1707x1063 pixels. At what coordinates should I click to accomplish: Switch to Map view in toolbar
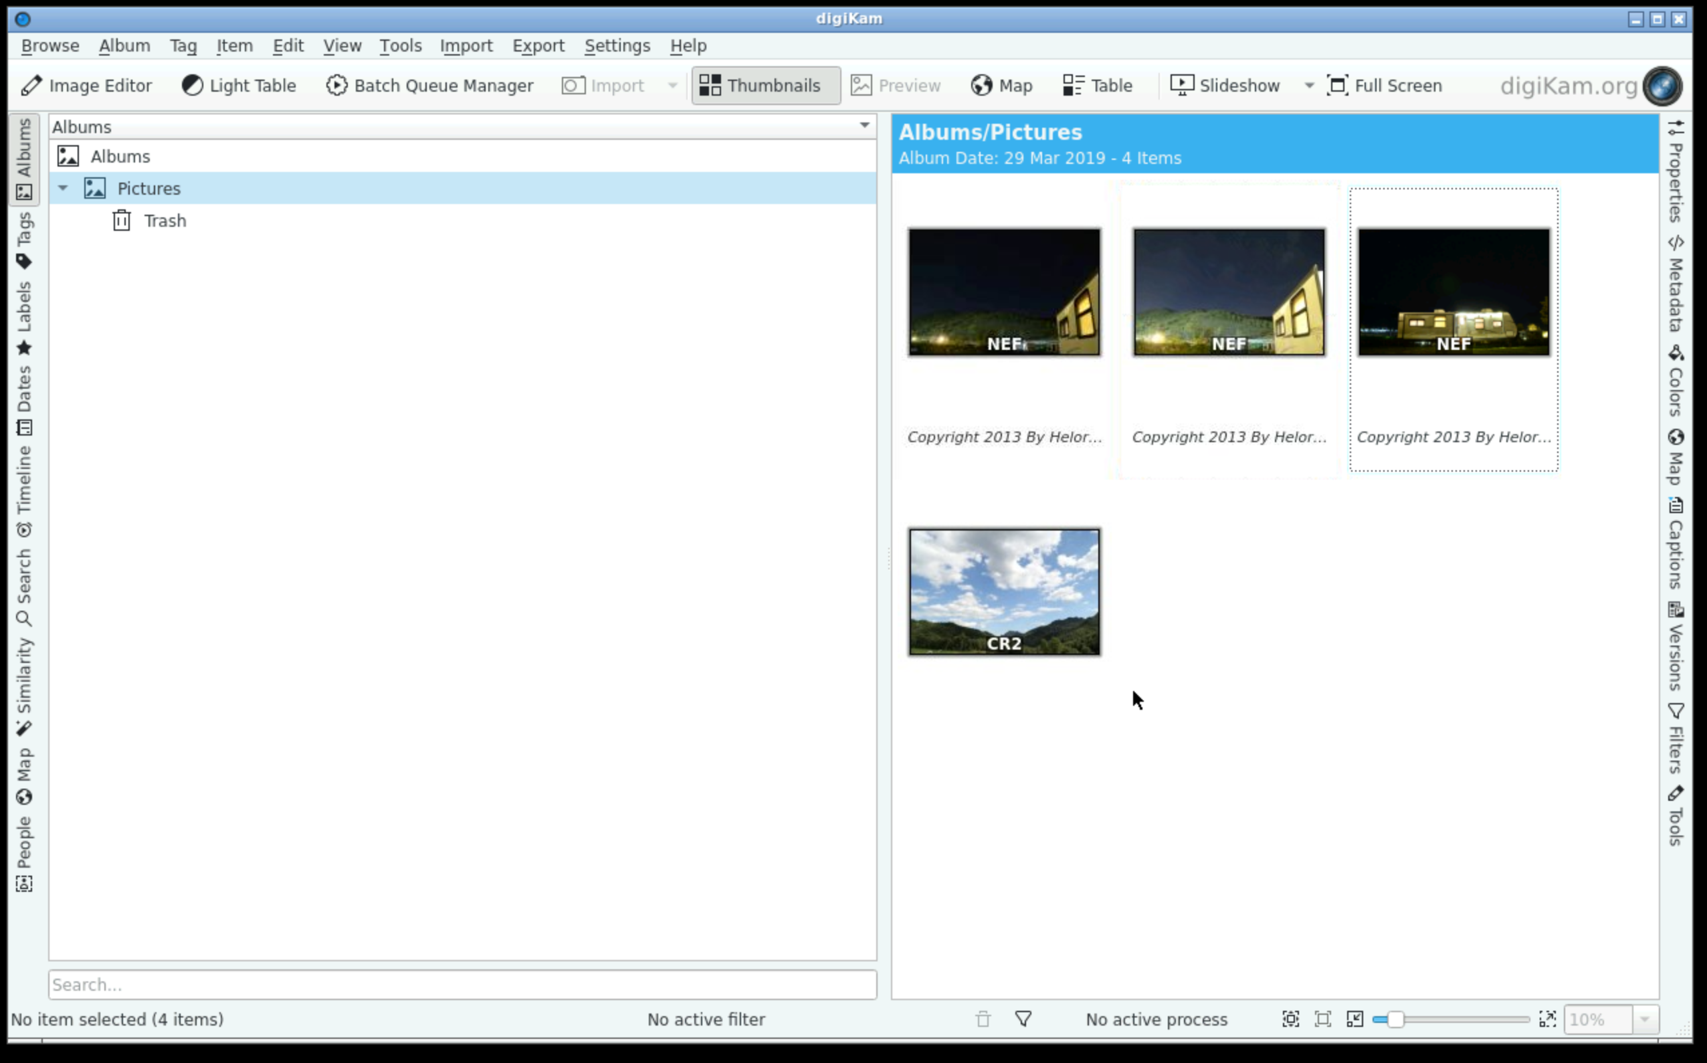pos(1001,86)
